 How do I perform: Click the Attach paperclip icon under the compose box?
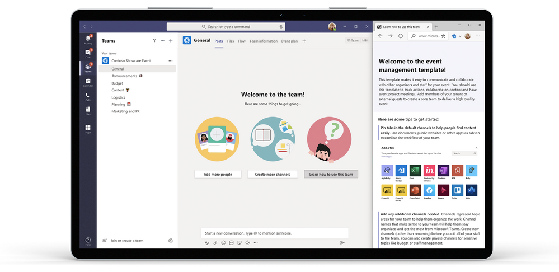point(215,243)
